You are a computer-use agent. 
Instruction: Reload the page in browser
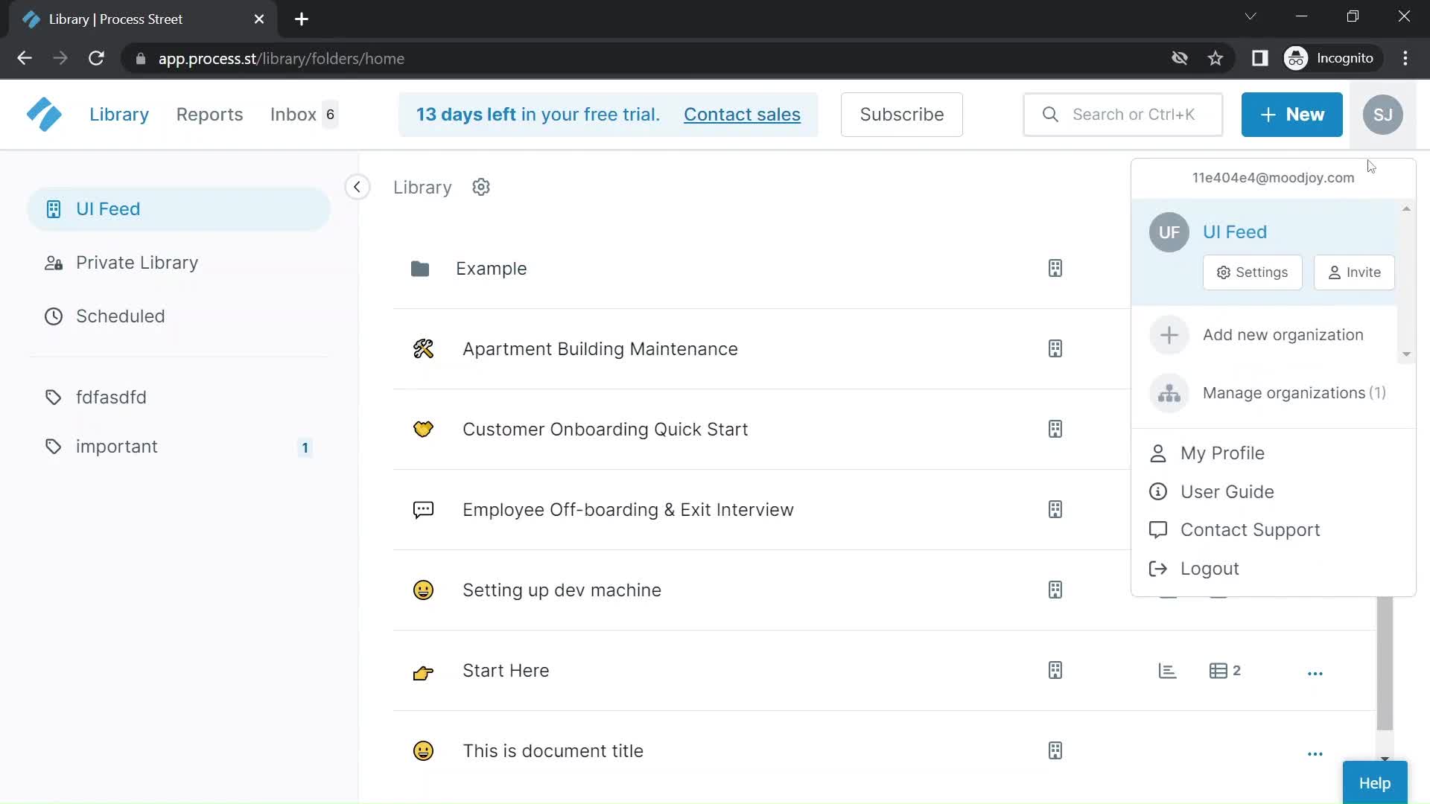[x=96, y=58]
